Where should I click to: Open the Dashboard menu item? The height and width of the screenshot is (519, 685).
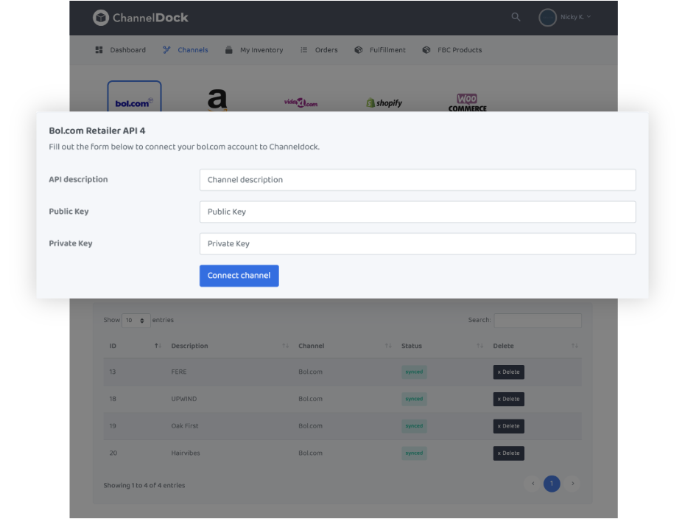tap(121, 50)
